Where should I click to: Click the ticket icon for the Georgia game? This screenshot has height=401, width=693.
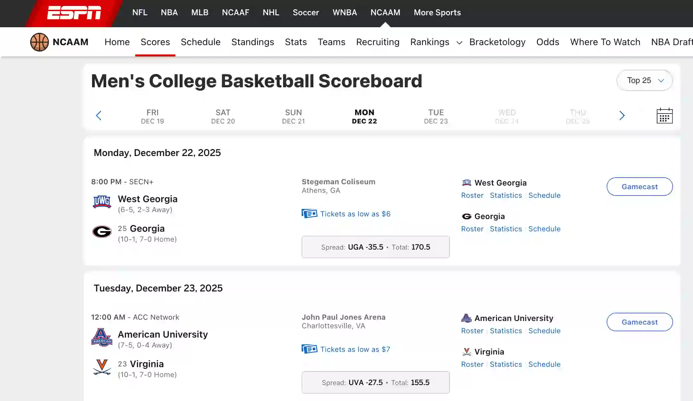tap(309, 214)
